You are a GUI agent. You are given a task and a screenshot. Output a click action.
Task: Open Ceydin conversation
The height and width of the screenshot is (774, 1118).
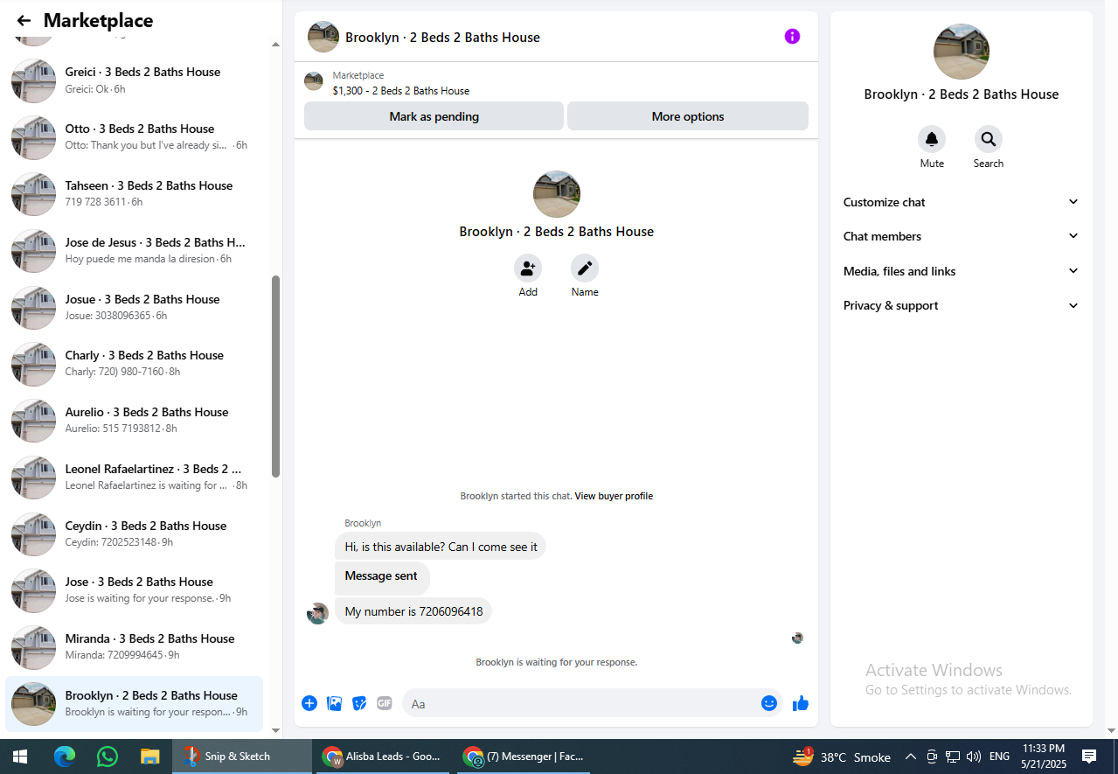(135, 533)
